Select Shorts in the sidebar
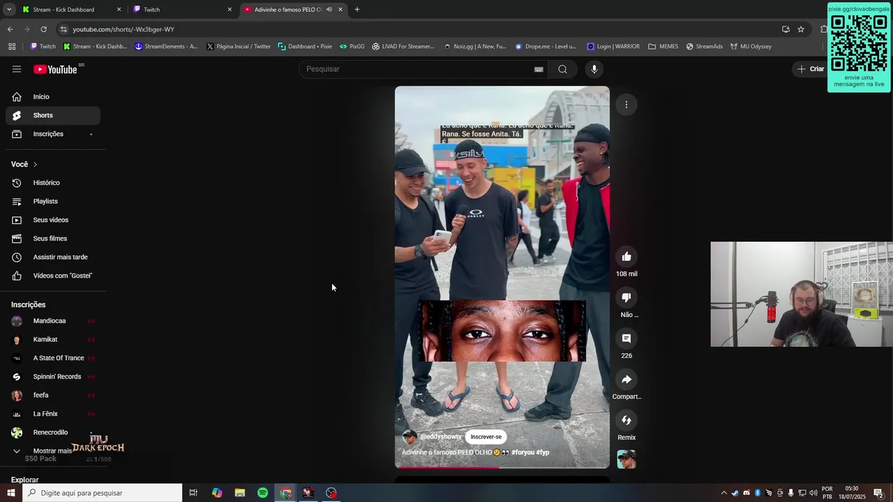This screenshot has width=893, height=502. (x=53, y=115)
